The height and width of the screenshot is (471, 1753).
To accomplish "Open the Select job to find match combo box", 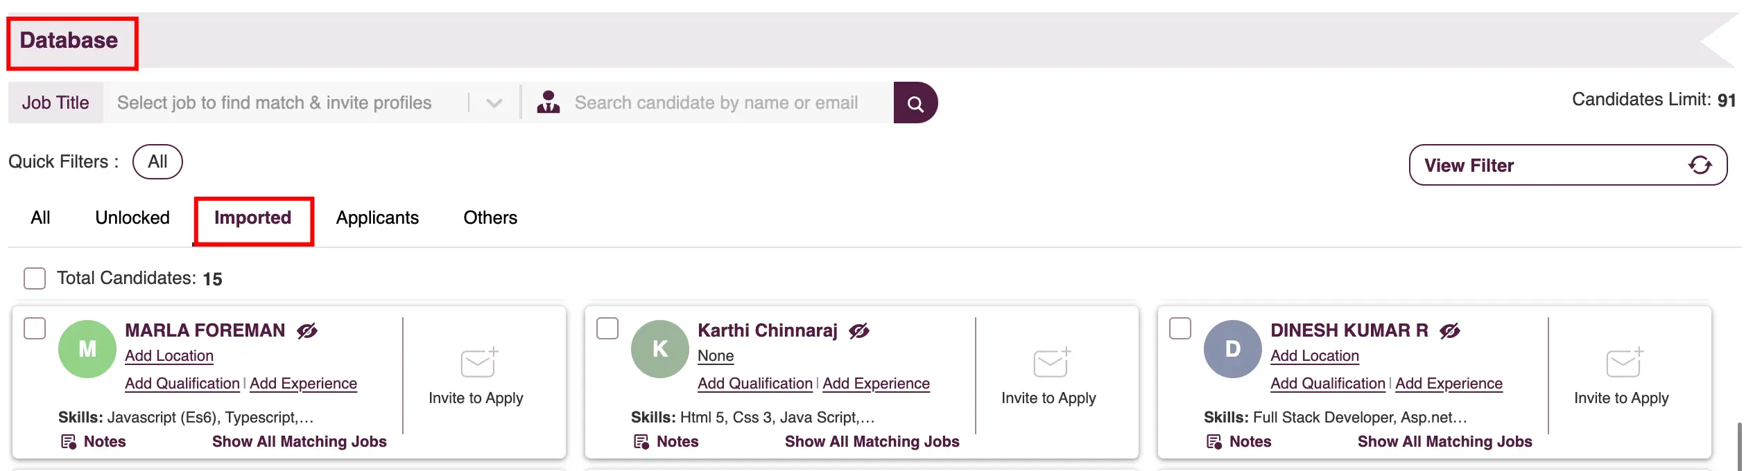I will click(x=311, y=103).
